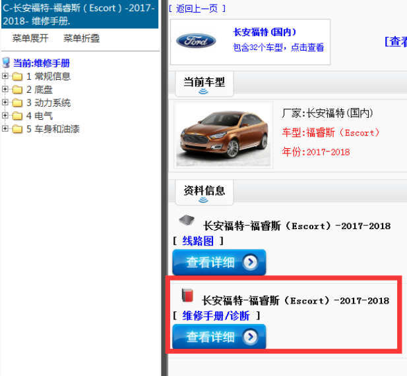Click the text 厂家:长安福特(国内)

tap(328, 113)
